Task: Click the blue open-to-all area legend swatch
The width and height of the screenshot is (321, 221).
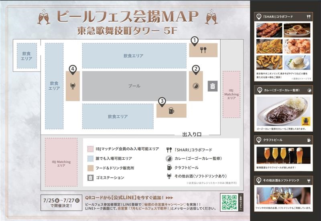Action: point(90,159)
